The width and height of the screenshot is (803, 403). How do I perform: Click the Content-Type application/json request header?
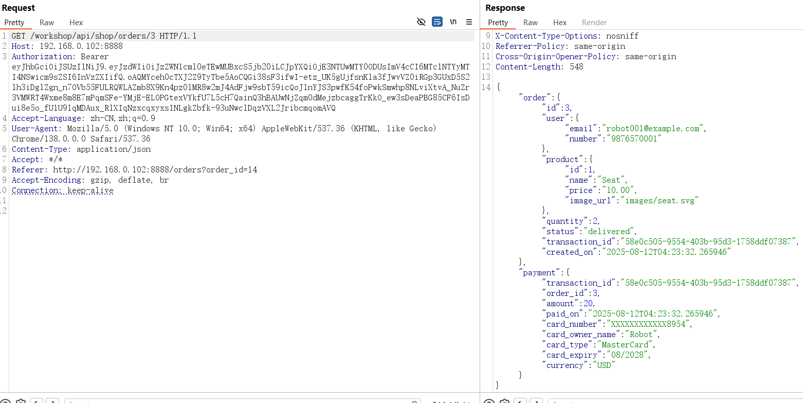[81, 149]
